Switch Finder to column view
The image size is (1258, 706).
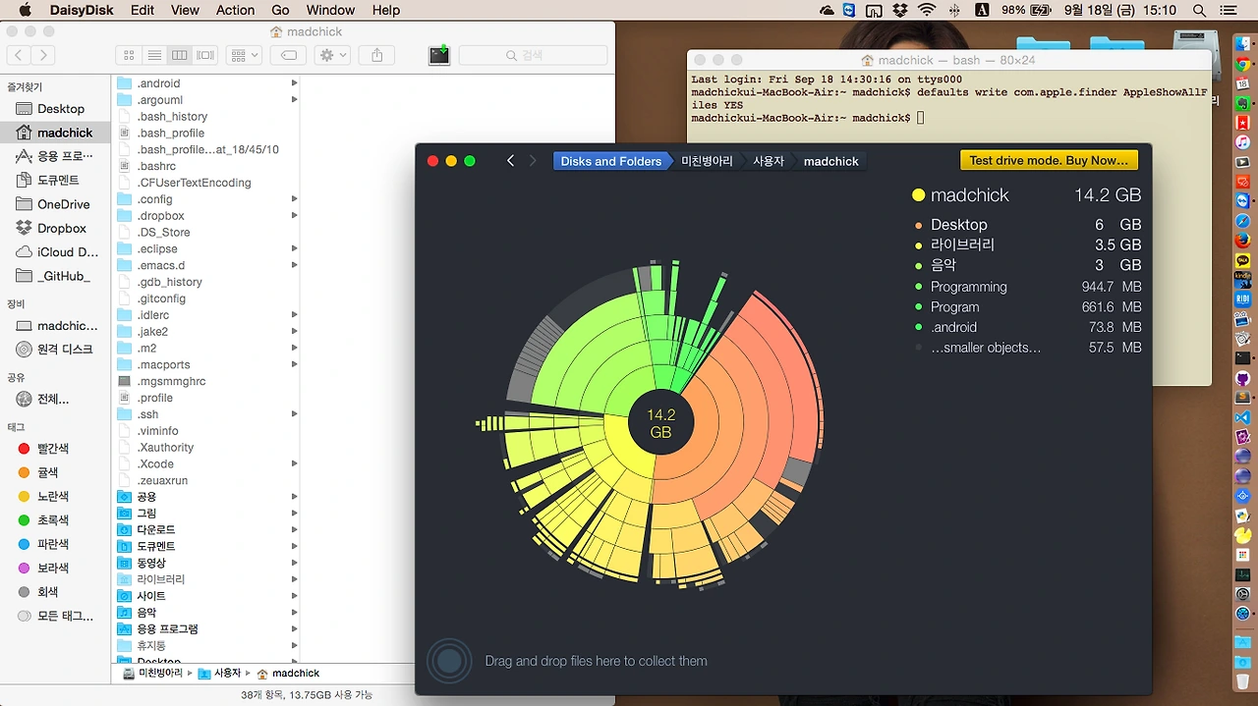[179, 56]
